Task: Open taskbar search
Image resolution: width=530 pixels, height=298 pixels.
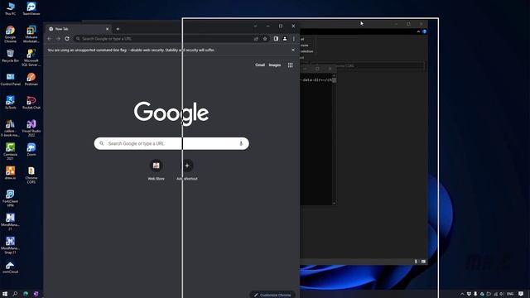Action: pyautogui.click(x=15, y=294)
